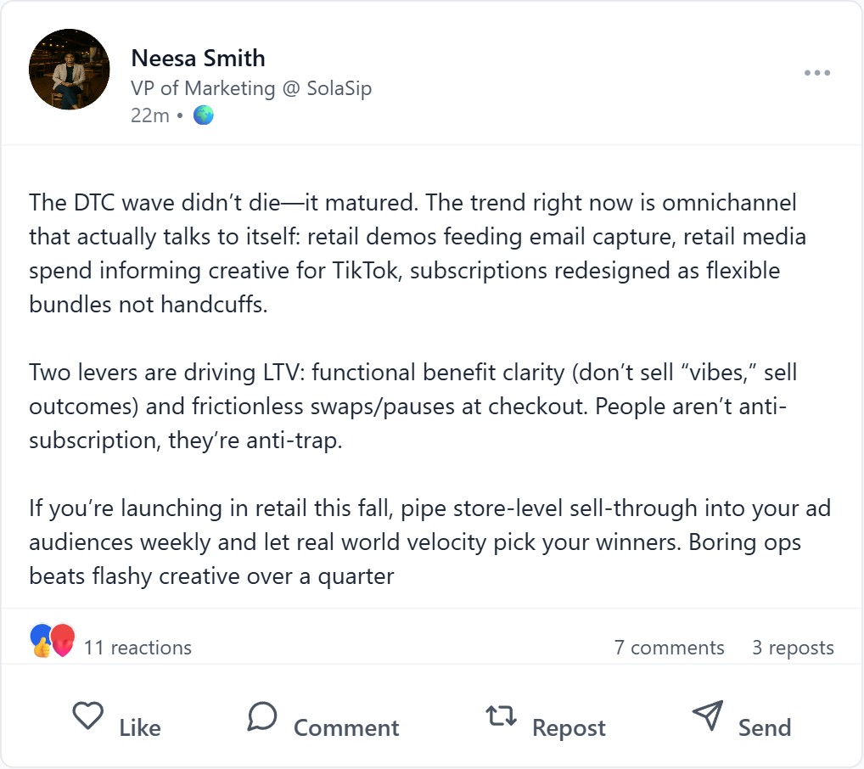Click the red heart reaction emoji
864x769 pixels.
tap(63, 641)
